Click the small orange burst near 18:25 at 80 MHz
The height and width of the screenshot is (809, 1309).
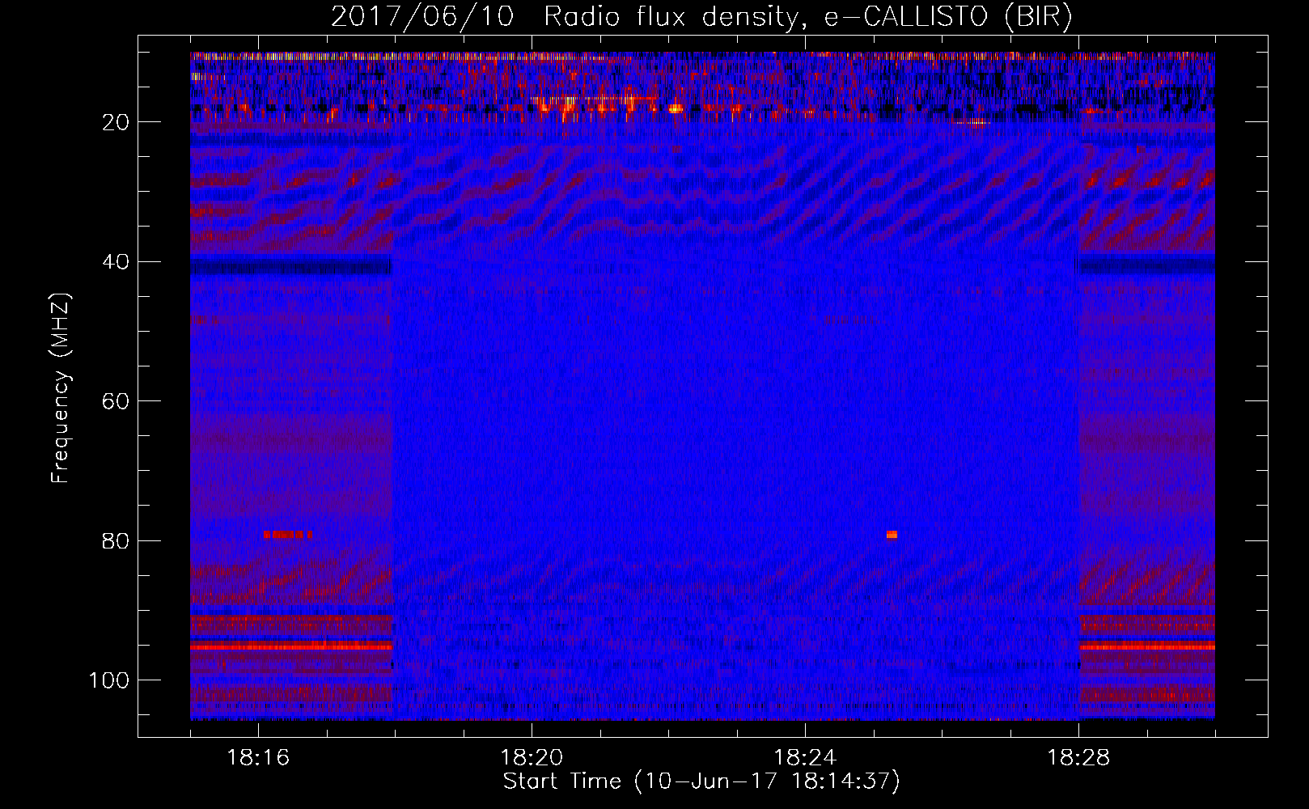892,535
